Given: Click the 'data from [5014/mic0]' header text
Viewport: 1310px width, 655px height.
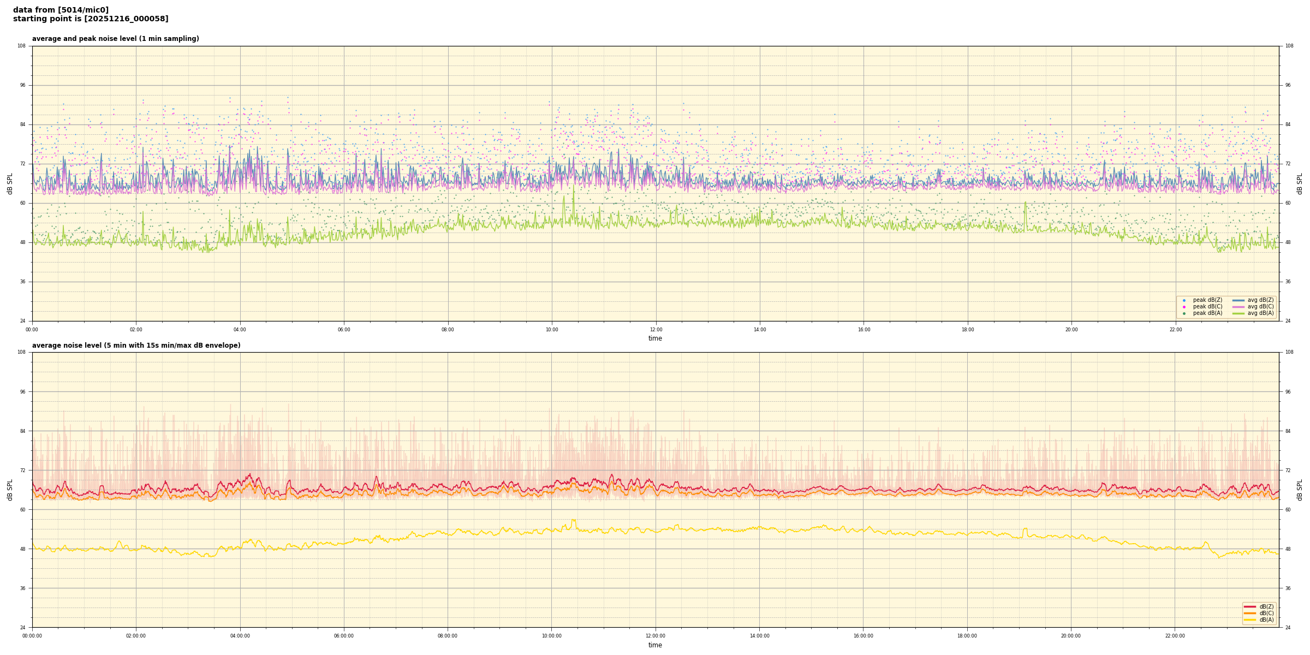Looking at the screenshot, I should click(x=61, y=10).
